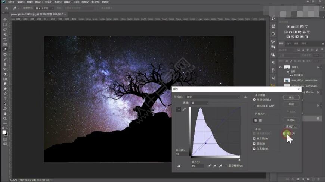325x182 pixels.
Task: Select the Lasso tool
Action: pos(5,29)
